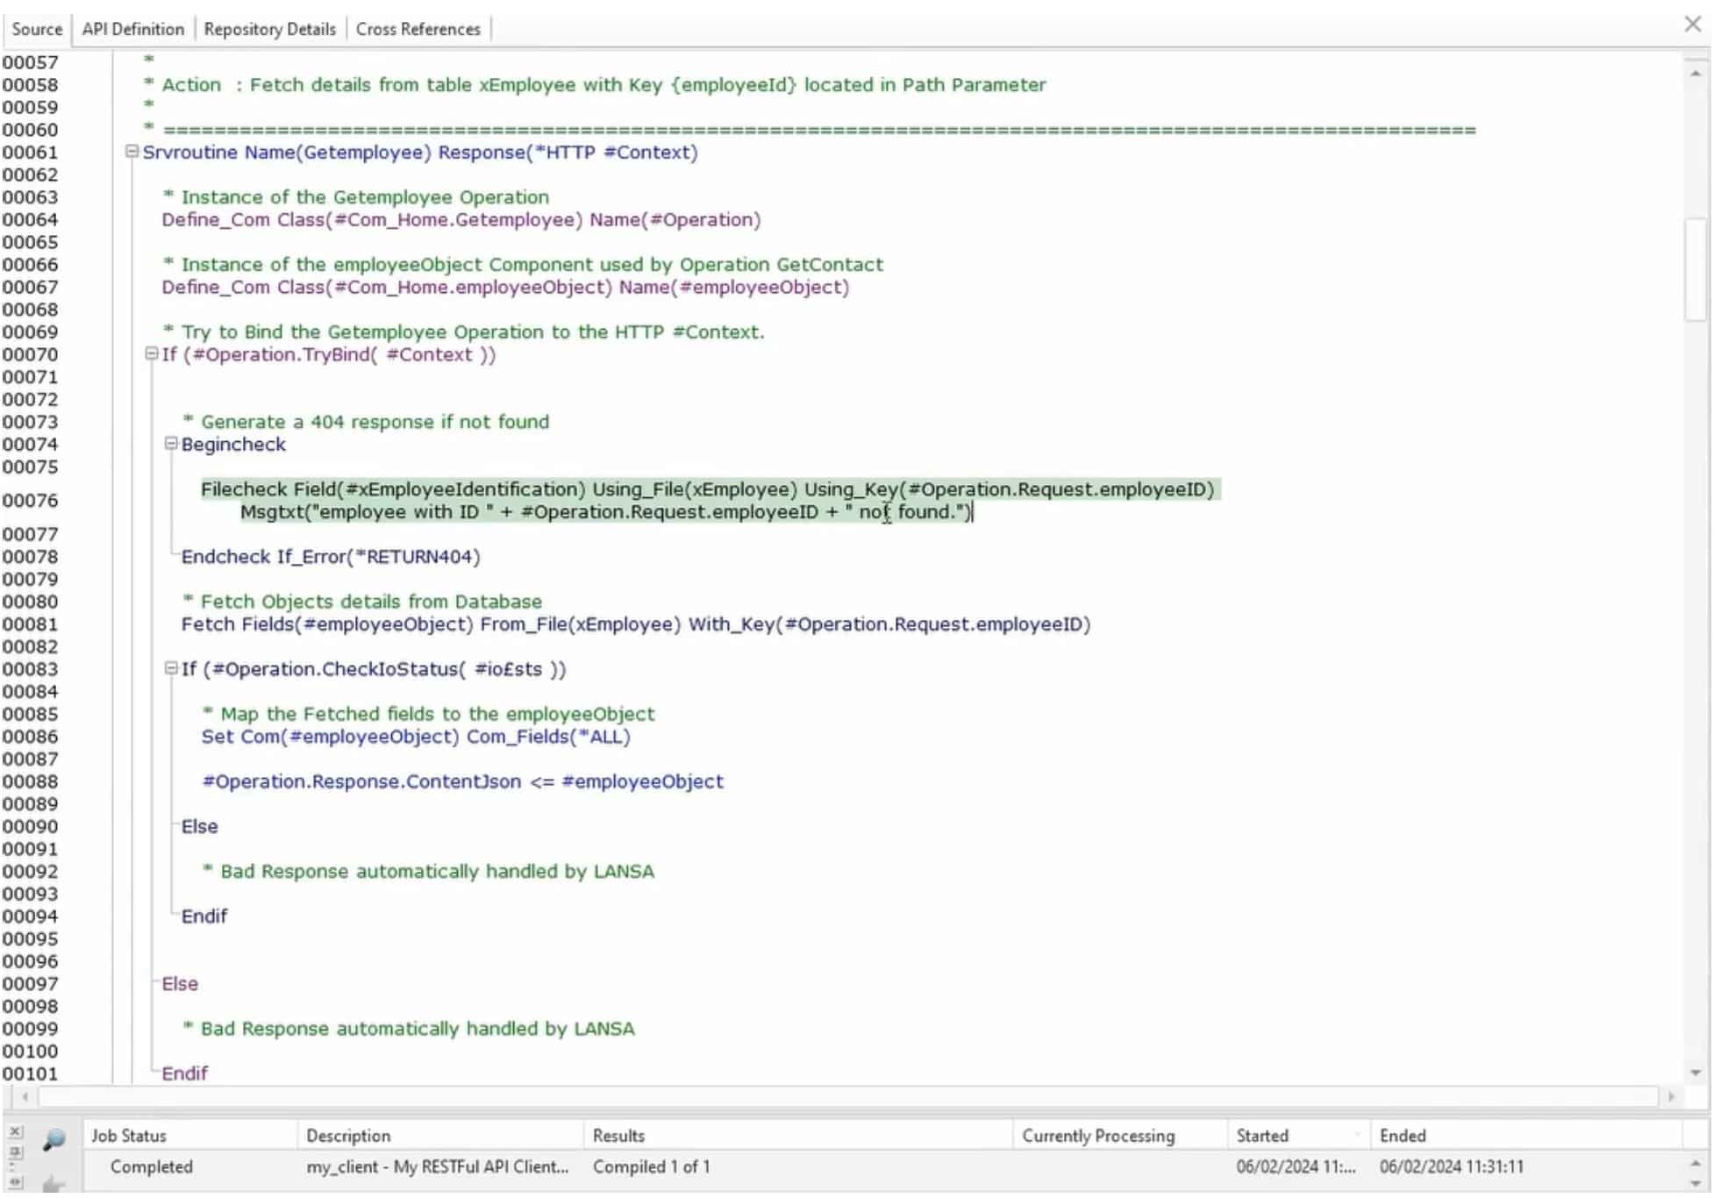
Task: Click the gray pointer icon below the magnifier
Action: tap(54, 1184)
